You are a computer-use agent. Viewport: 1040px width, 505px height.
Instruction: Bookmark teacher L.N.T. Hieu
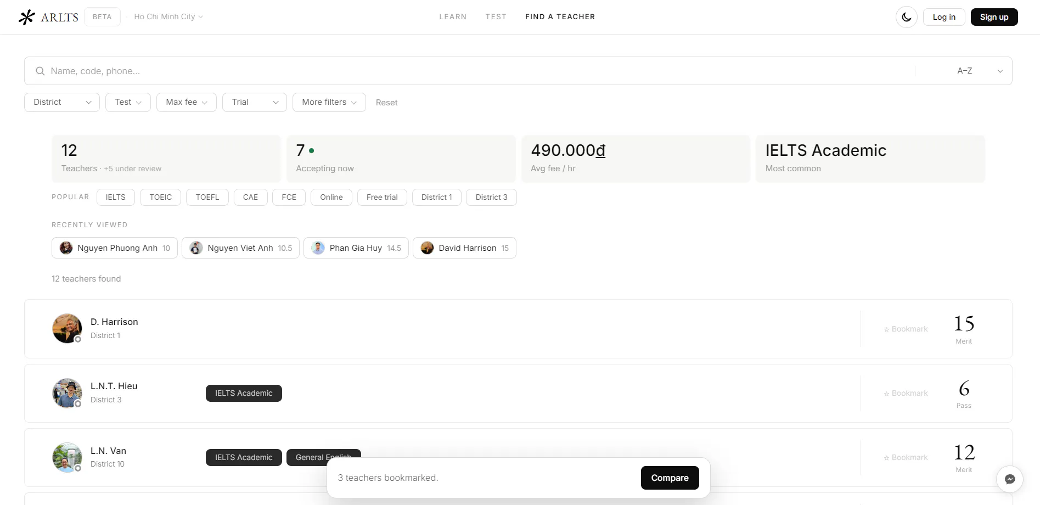click(x=906, y=393)
